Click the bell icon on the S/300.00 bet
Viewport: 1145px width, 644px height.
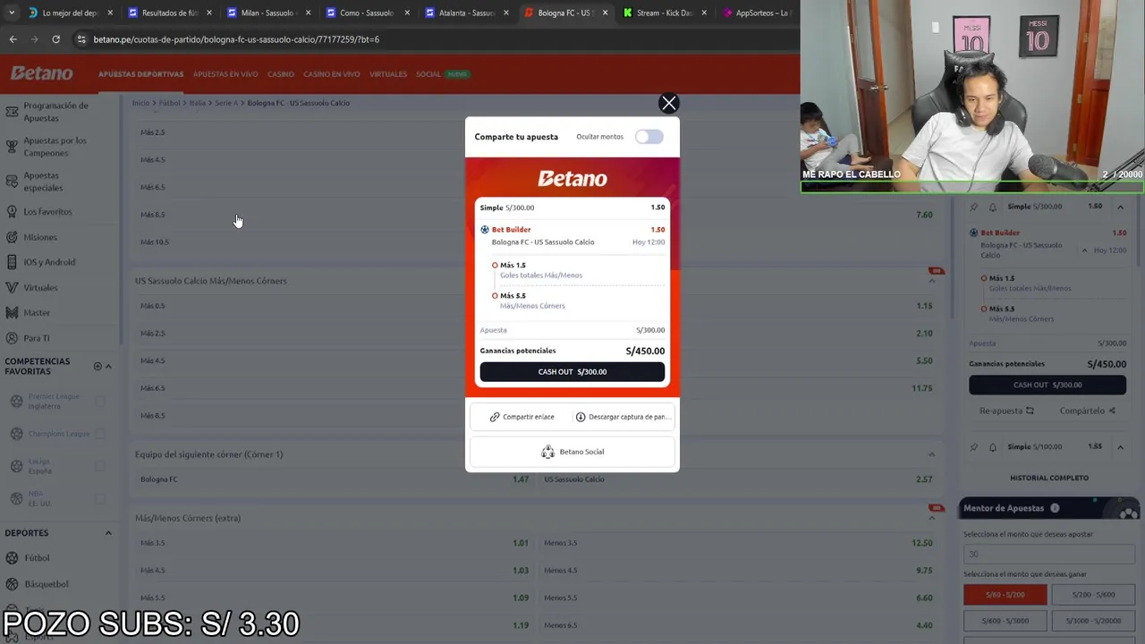point(992,207)
